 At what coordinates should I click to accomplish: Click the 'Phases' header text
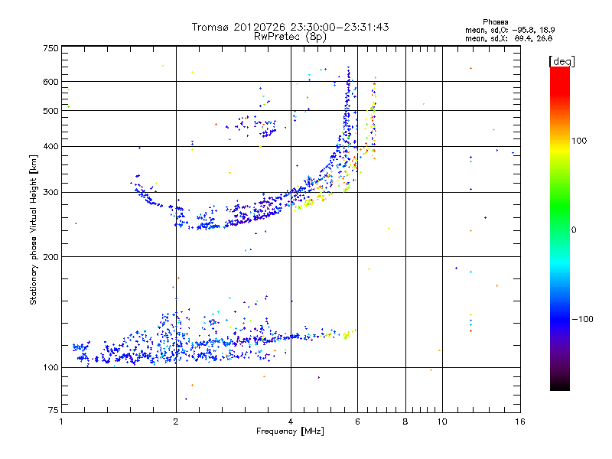click(x=495, y=22)
